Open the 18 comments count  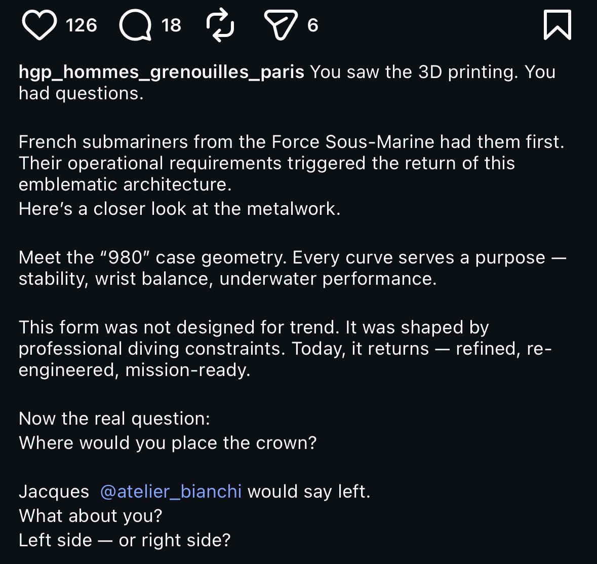pyautogui.click(x=171, y=25)
